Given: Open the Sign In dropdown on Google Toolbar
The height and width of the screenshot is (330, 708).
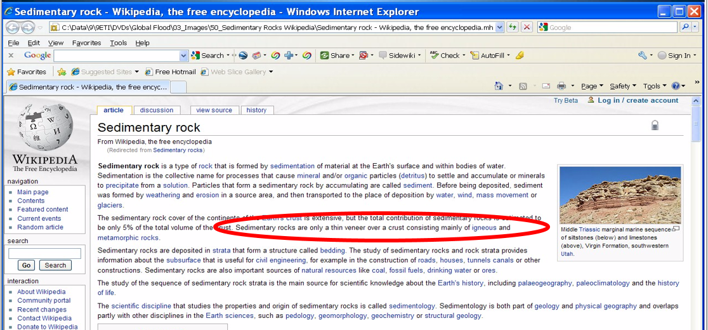Looking at the screenshot, I should 695,55.
